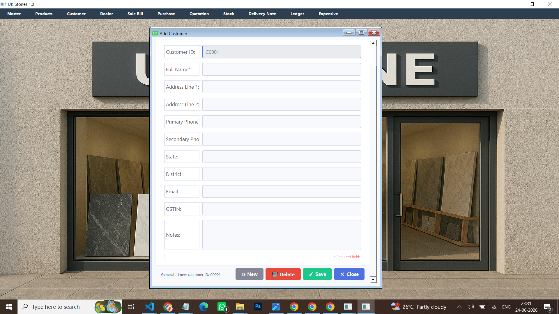The image size is (559, 314).
Task: Click the dialog scrollbar down arrow
Action: pyautogui.click(x=373, y=279)
